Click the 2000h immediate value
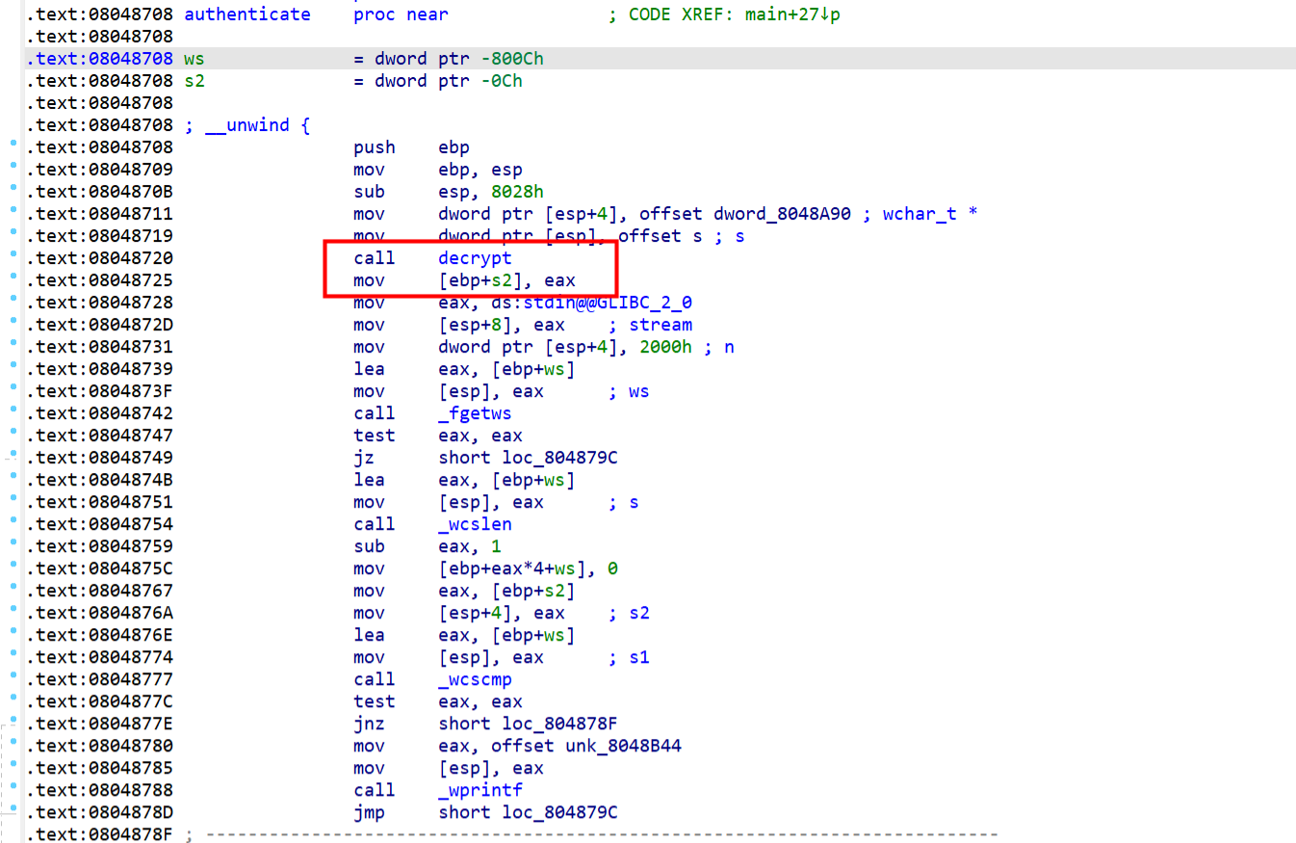The width and height of the screenshot is (1296, 843). pyautogui.click(x=665, y=347)
